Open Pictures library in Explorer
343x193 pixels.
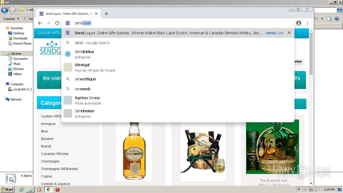18,69
